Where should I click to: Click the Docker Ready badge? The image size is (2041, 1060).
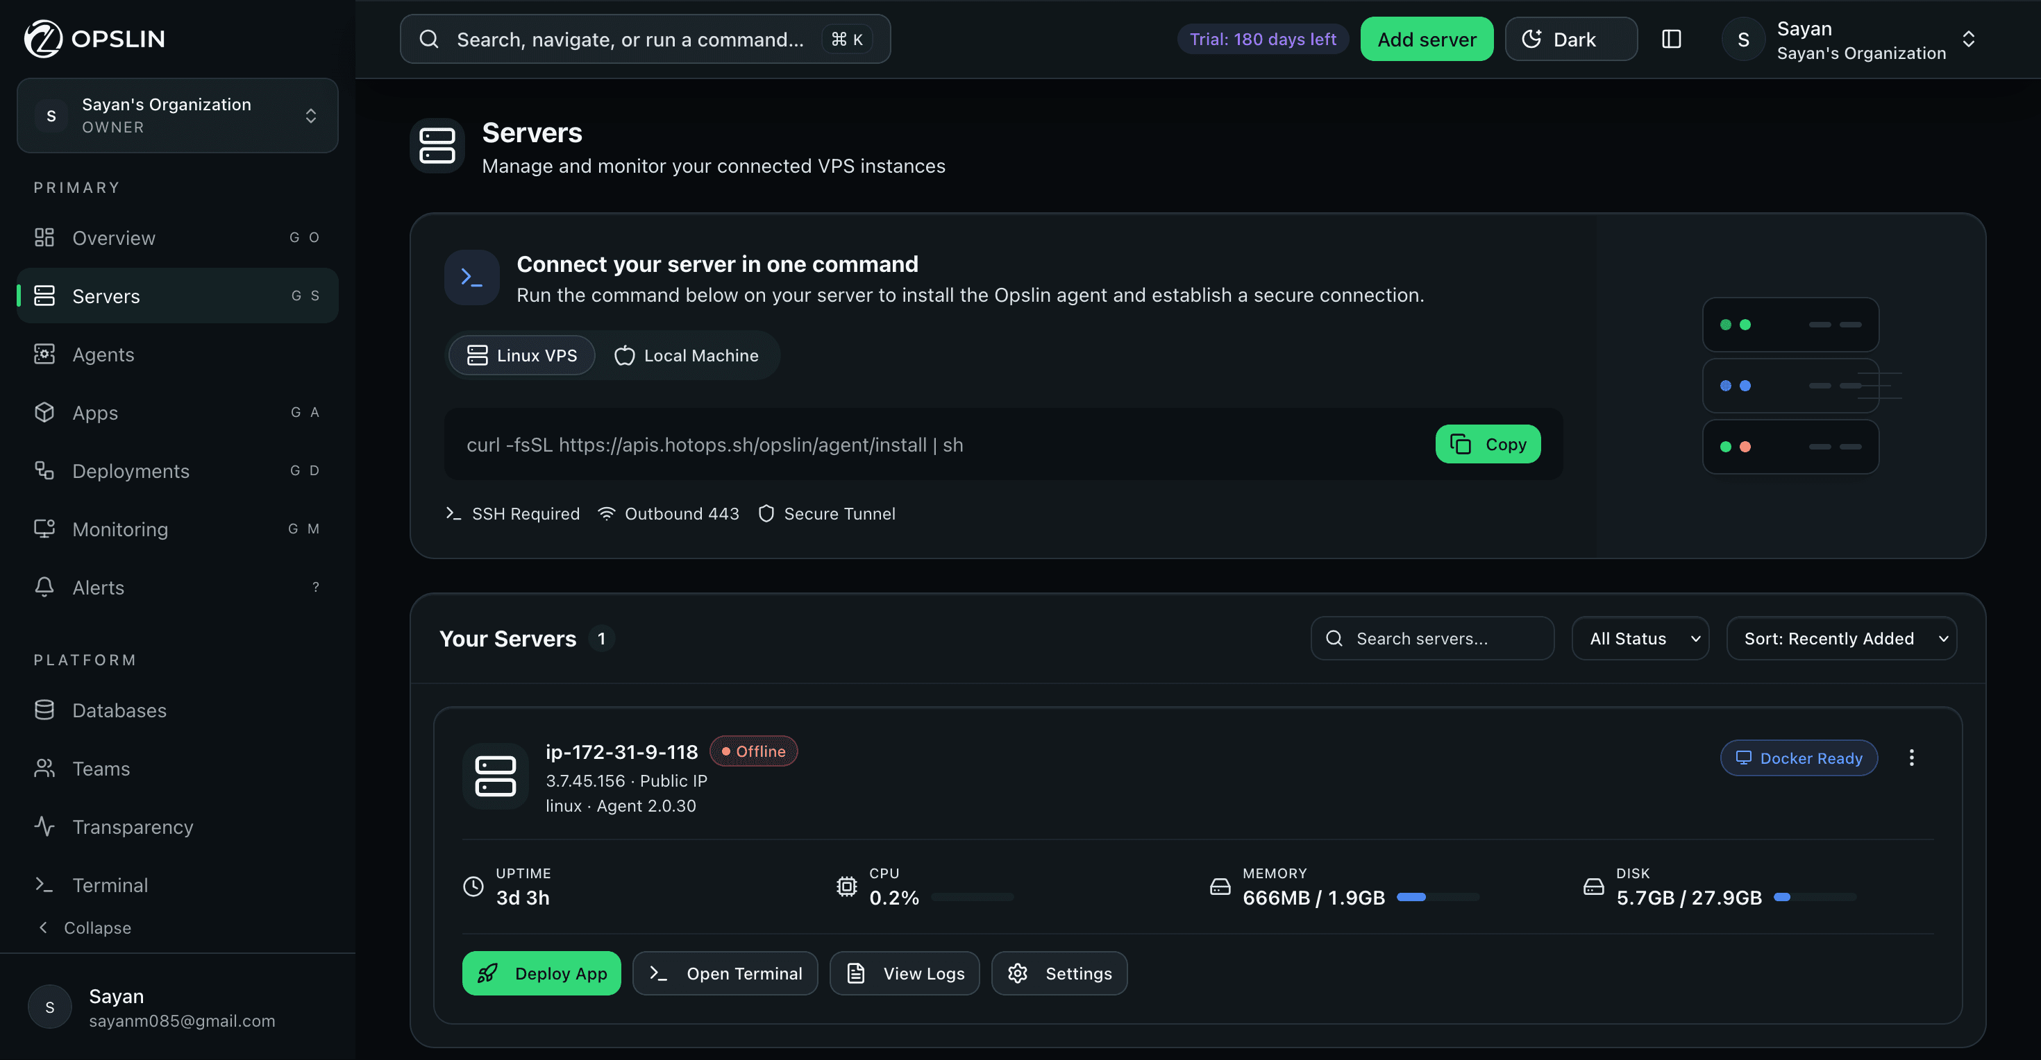point(1799,758)
